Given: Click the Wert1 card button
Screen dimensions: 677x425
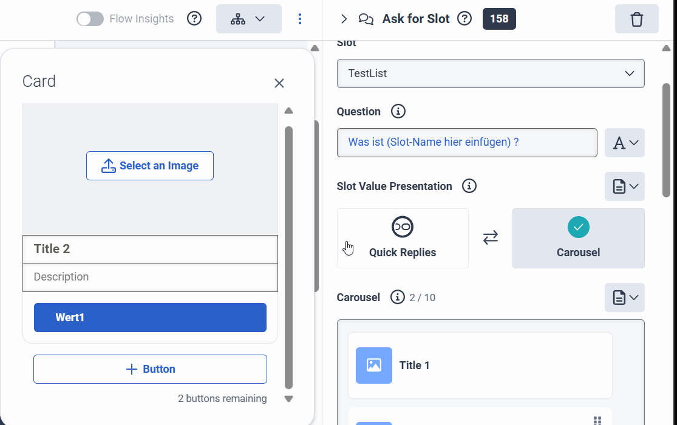Looking at the screenshot, I should [x=150, y=318].
